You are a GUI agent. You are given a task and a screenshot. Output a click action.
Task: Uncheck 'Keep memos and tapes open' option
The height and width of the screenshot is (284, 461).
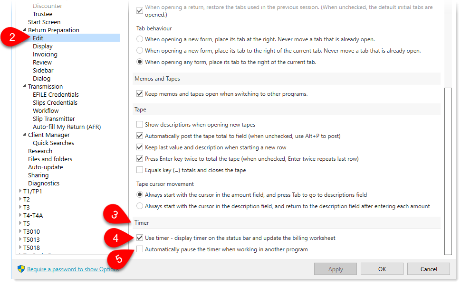pos(140,94)
